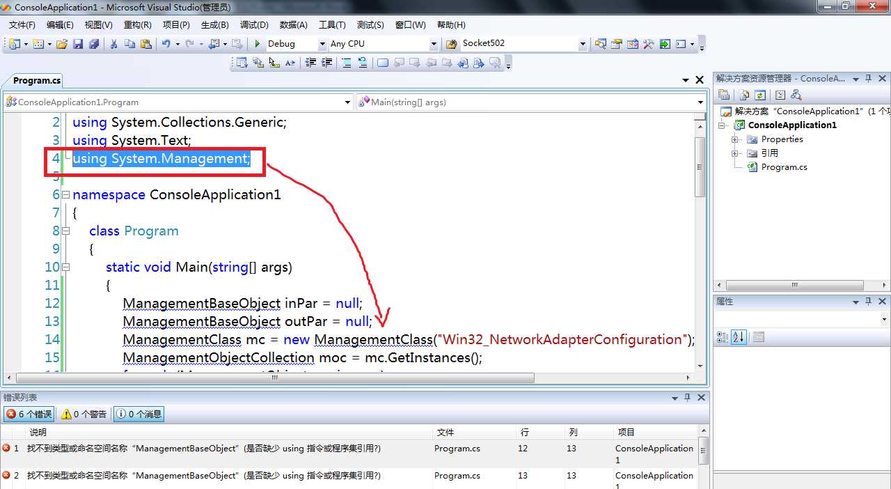Open the Properties Window toolbar icon
Viewport: 891px width, 489px height.
[x=616, y=43]
